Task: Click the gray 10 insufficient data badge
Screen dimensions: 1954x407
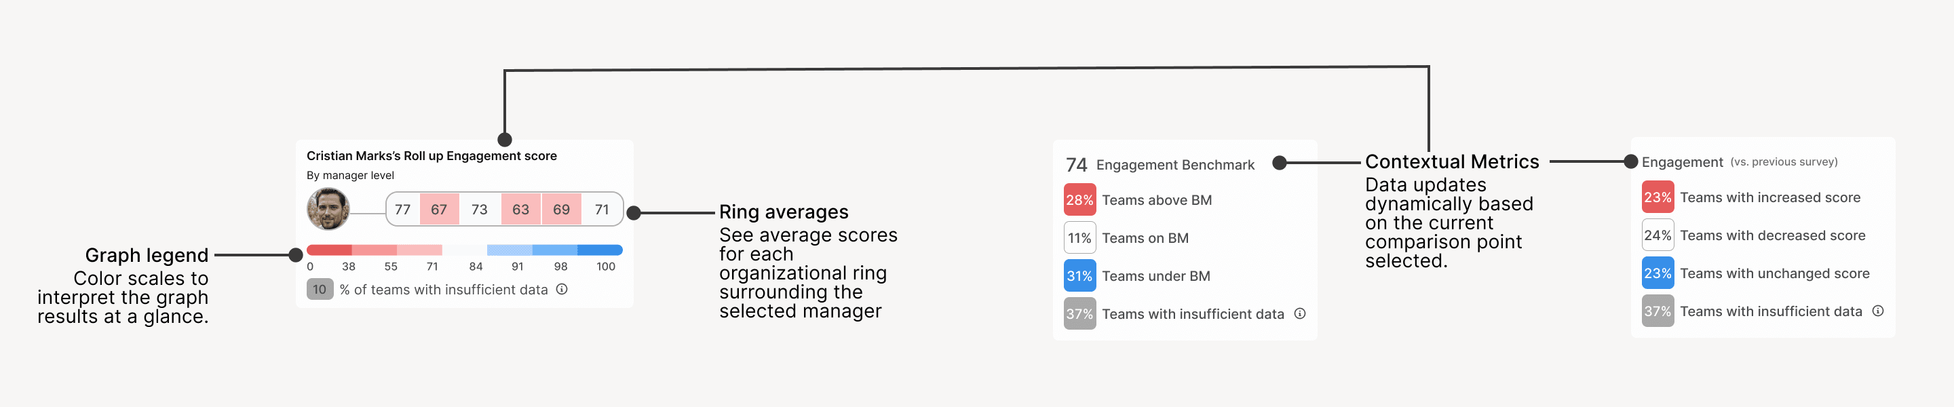Action: (320, 290)
